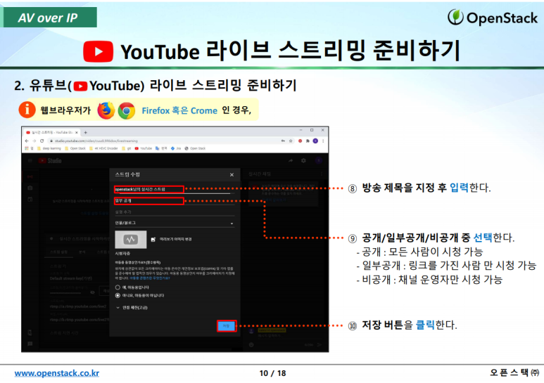The height and width of the screenshot is (383, 544).
Task: Click the chat send arrow
Action: tap(320, 345)
